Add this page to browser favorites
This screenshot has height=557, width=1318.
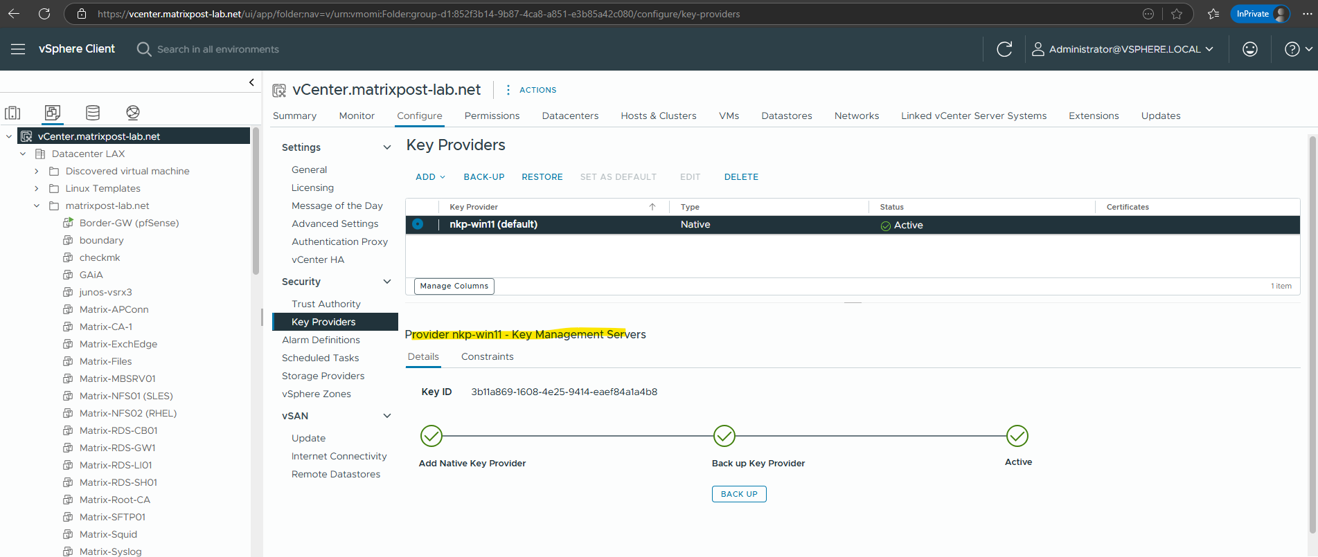click(1177, 14)
